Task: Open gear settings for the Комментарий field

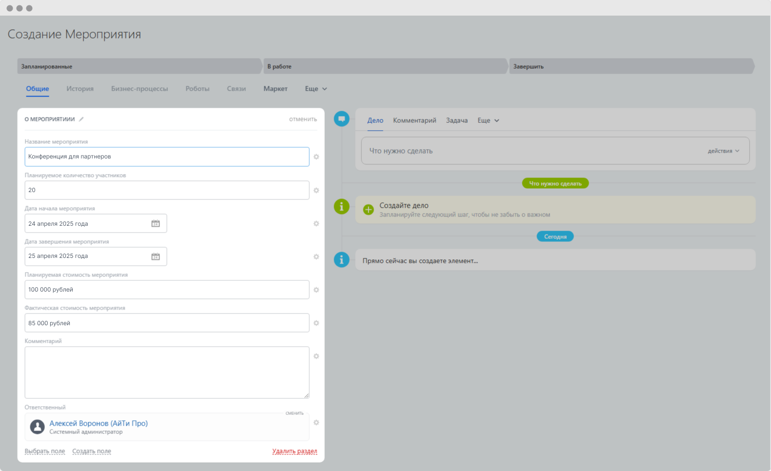Action: 316,356
